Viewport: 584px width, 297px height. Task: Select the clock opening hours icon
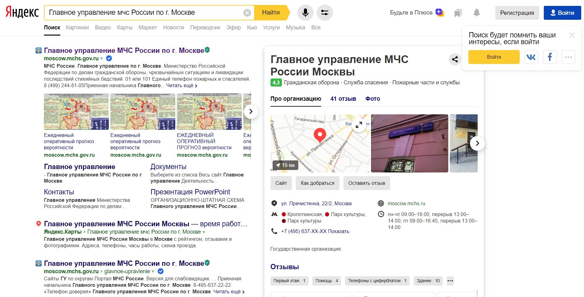click(x=381, y=214)
